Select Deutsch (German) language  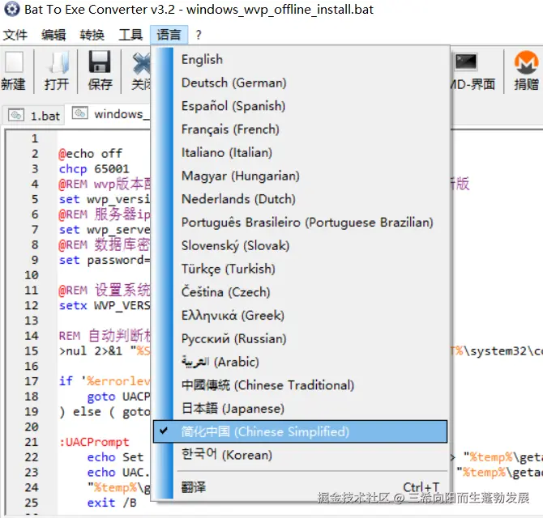pos(300,83)
